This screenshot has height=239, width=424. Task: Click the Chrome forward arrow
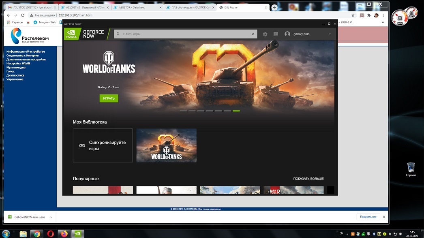click(x=16, y=15)
